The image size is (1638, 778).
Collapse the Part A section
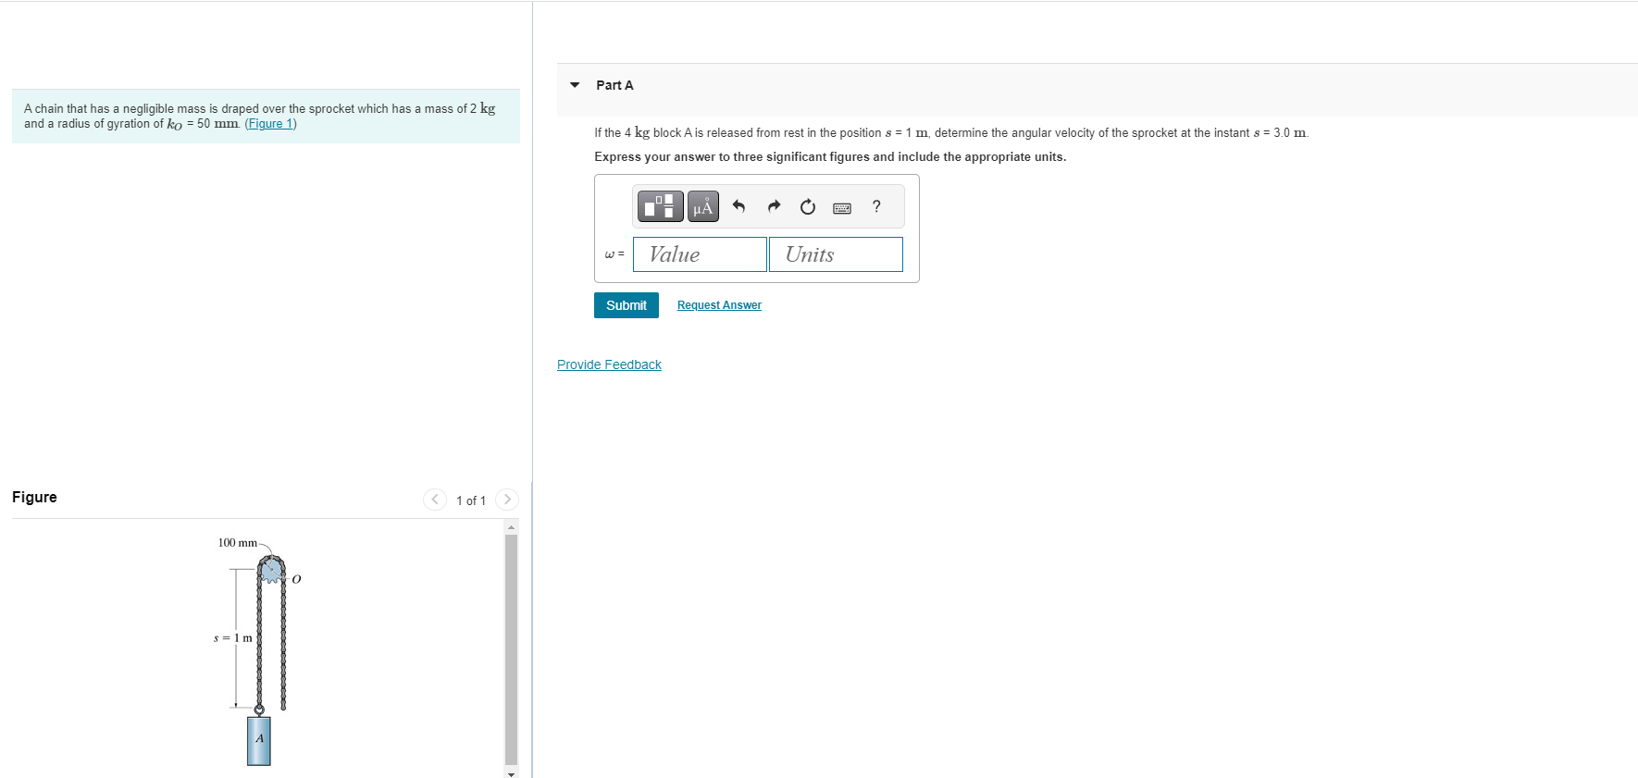coord(575,85)
